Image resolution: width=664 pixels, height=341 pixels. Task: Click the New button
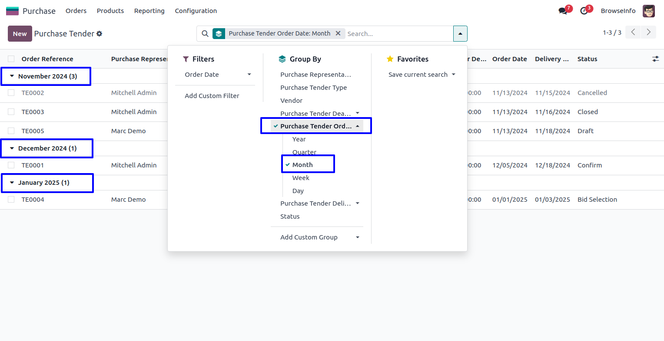click(x=20, y=34)
